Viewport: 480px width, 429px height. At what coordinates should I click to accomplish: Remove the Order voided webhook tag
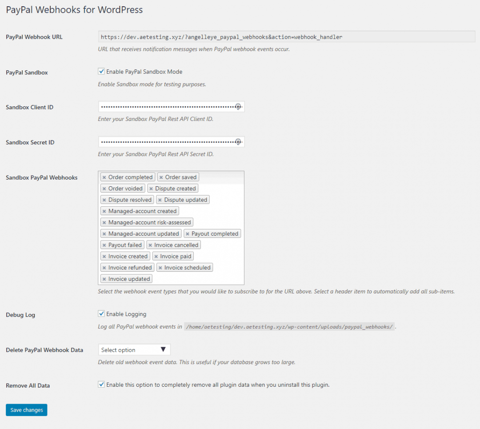[x=104, y=188]
